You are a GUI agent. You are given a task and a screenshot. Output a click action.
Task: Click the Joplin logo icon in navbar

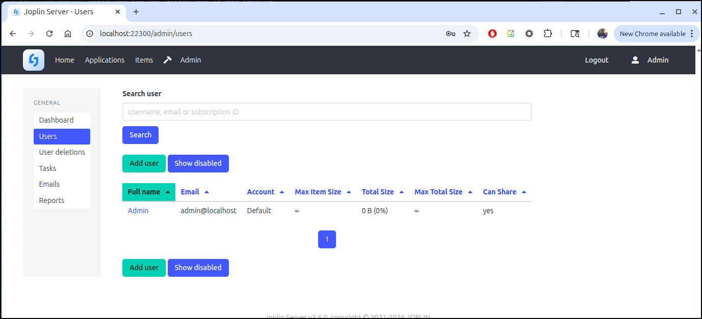pos(34,60)
